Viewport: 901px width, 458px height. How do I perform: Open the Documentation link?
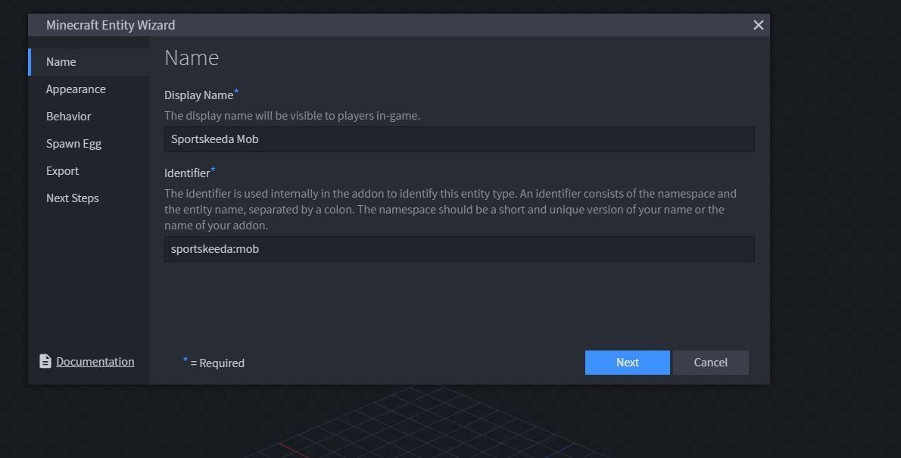[95, 361]
